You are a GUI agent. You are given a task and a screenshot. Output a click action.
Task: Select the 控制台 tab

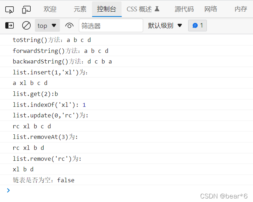(107, 9)
